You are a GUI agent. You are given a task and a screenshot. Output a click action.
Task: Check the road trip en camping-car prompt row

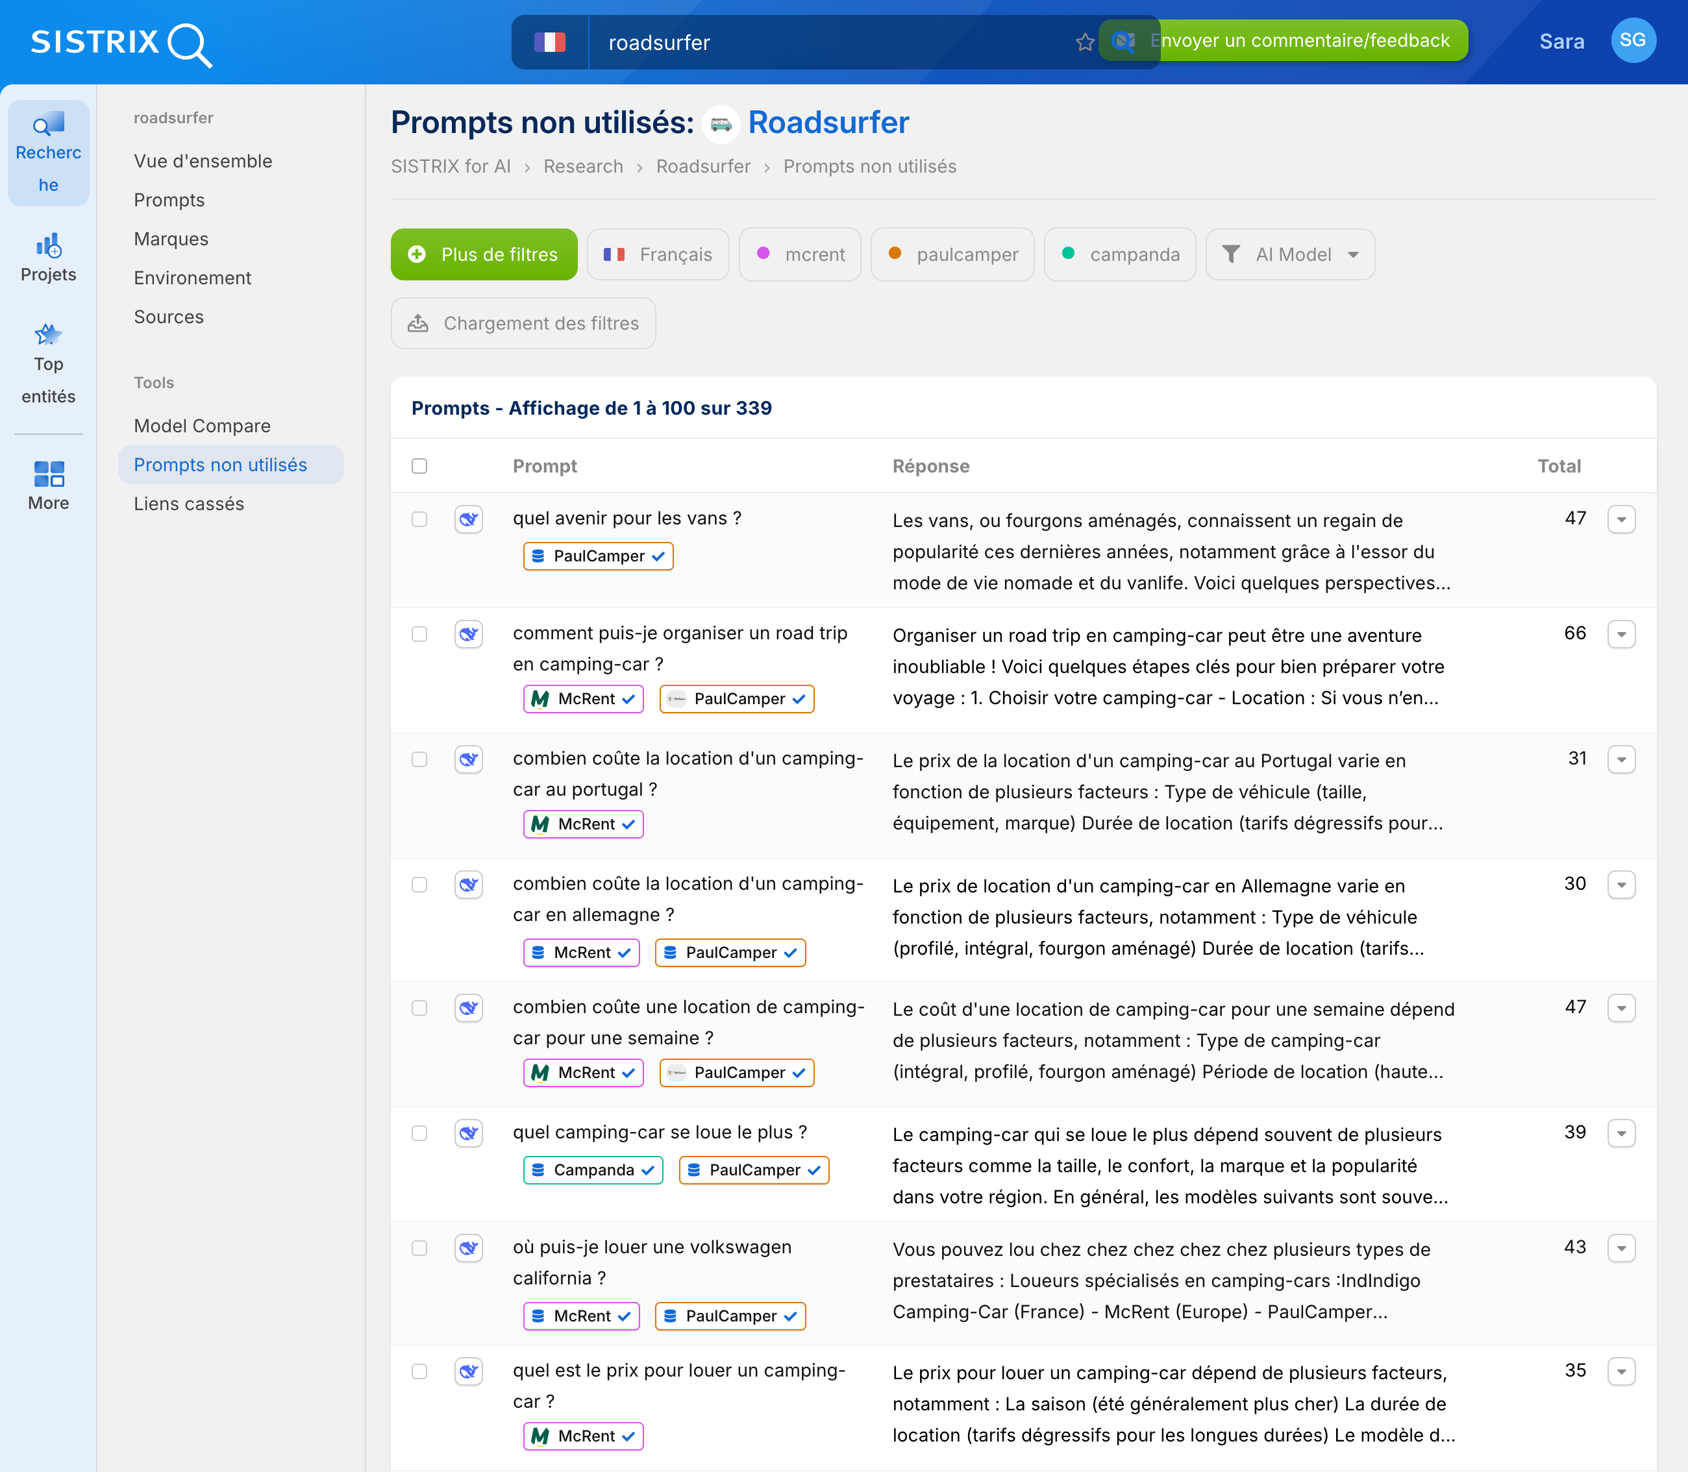point(419,634)
